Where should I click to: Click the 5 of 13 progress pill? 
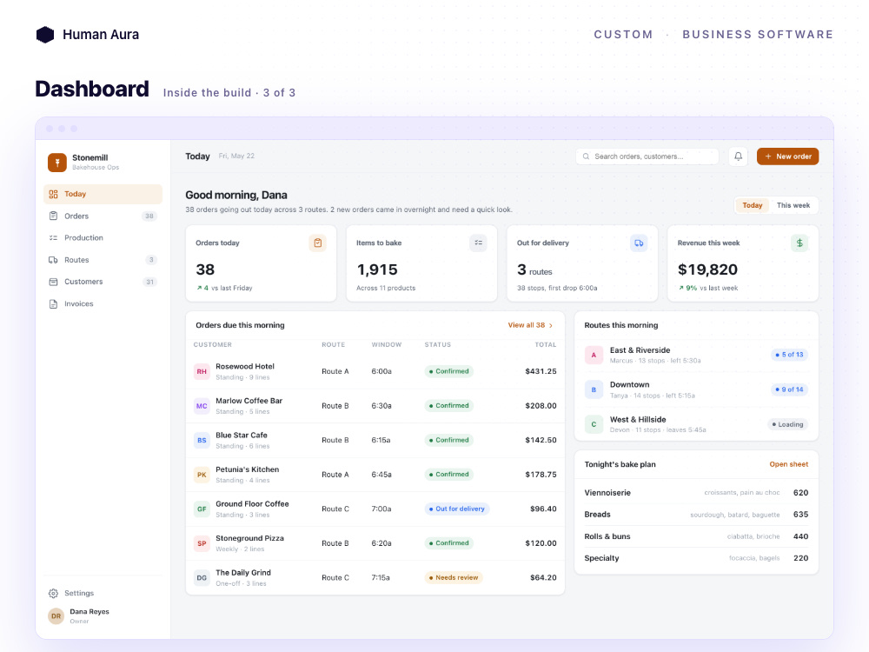click(x=789, y=355)
